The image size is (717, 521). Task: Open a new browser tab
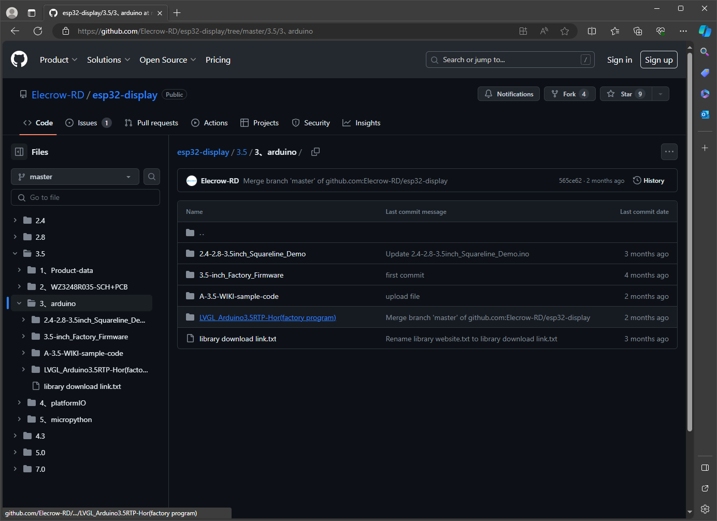click(177, 12)
